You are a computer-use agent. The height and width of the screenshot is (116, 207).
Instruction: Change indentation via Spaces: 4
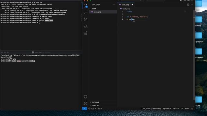point(167,109)
